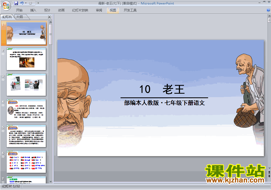Click thumbnail pane scroll up arrow
Image resolution: width=271 pixels, height=190 pixels.
(51, 22)
